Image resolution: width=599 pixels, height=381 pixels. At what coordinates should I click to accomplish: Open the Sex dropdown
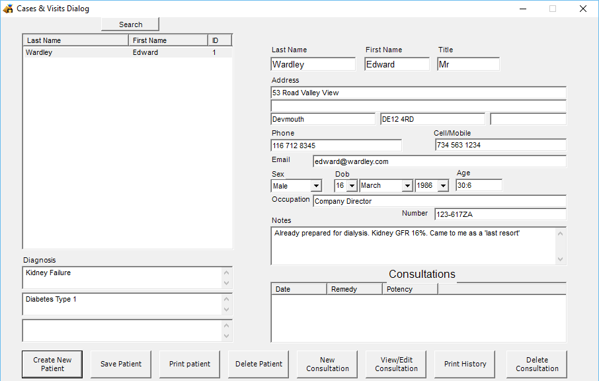pyautogui.click(x=316, y=186)
